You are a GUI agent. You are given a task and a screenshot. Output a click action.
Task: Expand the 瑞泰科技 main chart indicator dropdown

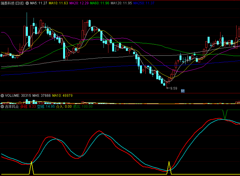(27, 3)
